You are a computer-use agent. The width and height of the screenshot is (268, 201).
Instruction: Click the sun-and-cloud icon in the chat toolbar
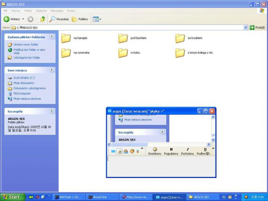pos(126,151)
